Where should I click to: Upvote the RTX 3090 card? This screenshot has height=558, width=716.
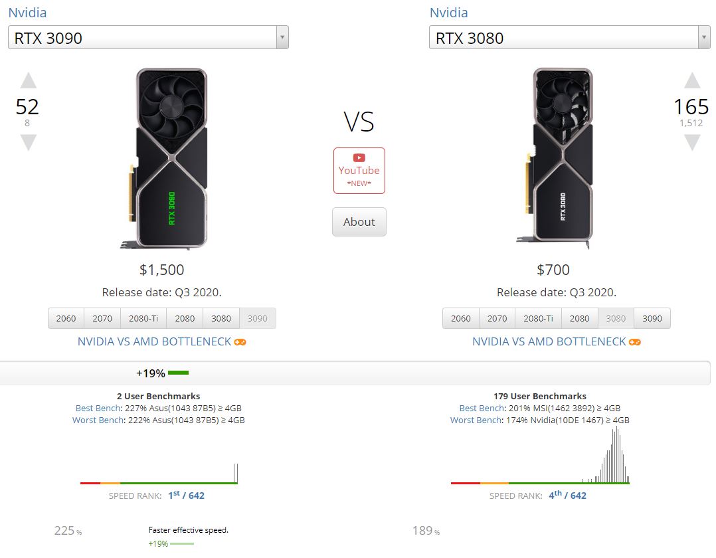[28, 81]
